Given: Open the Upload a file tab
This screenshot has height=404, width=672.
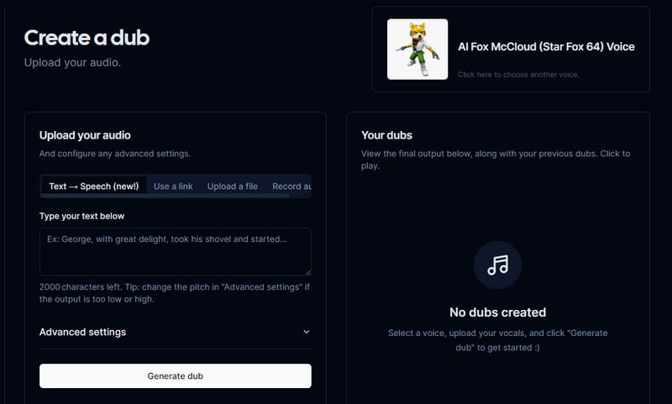Looking at the screenshot, I should click(233, 186).
